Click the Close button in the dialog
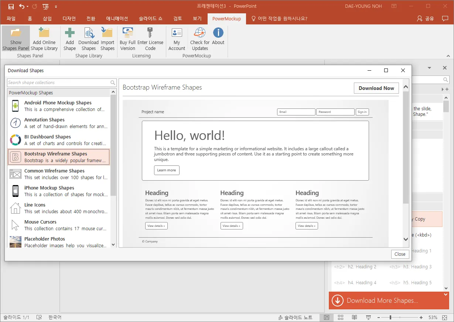 coord(400,254)
